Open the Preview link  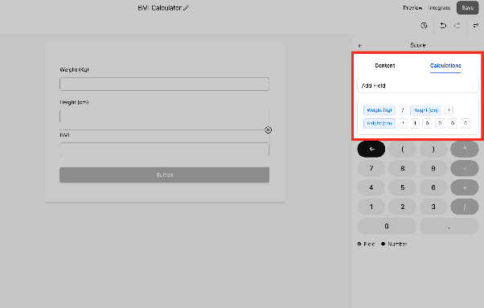(x=412, y=8)
